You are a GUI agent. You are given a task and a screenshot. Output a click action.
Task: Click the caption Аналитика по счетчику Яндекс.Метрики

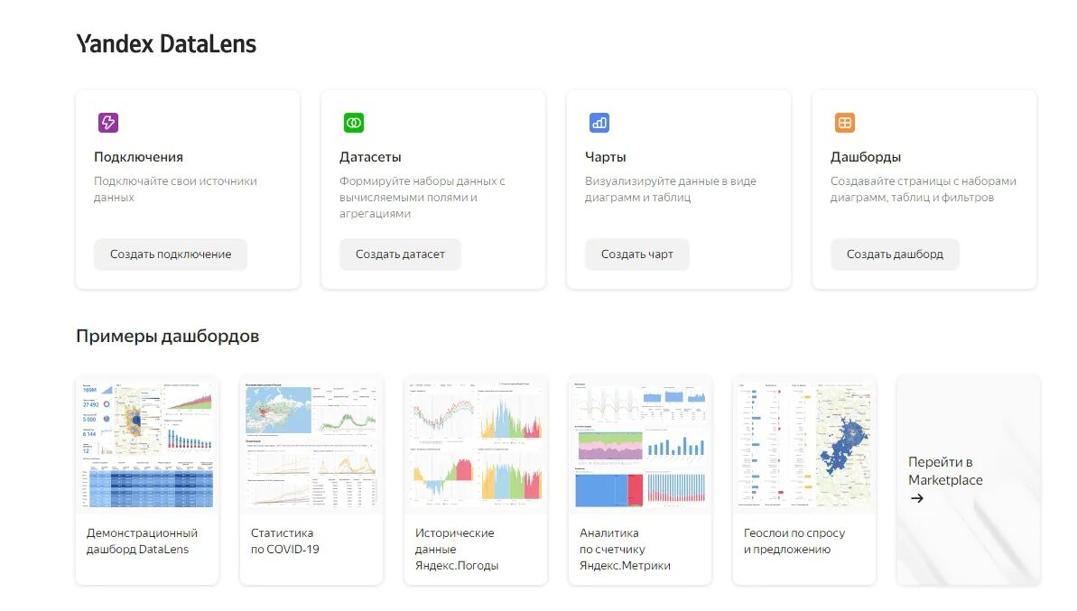(625, 550)
